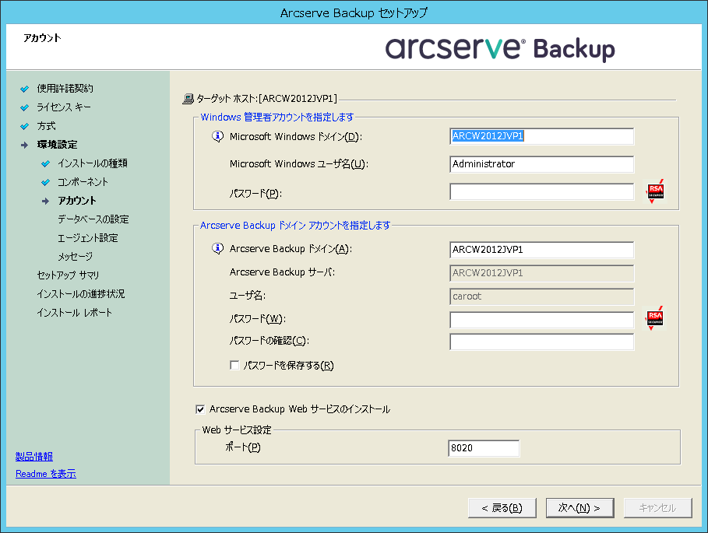
Task: Click RSA secured icon beside Arcserve password
Action: (x=655, y=318)
